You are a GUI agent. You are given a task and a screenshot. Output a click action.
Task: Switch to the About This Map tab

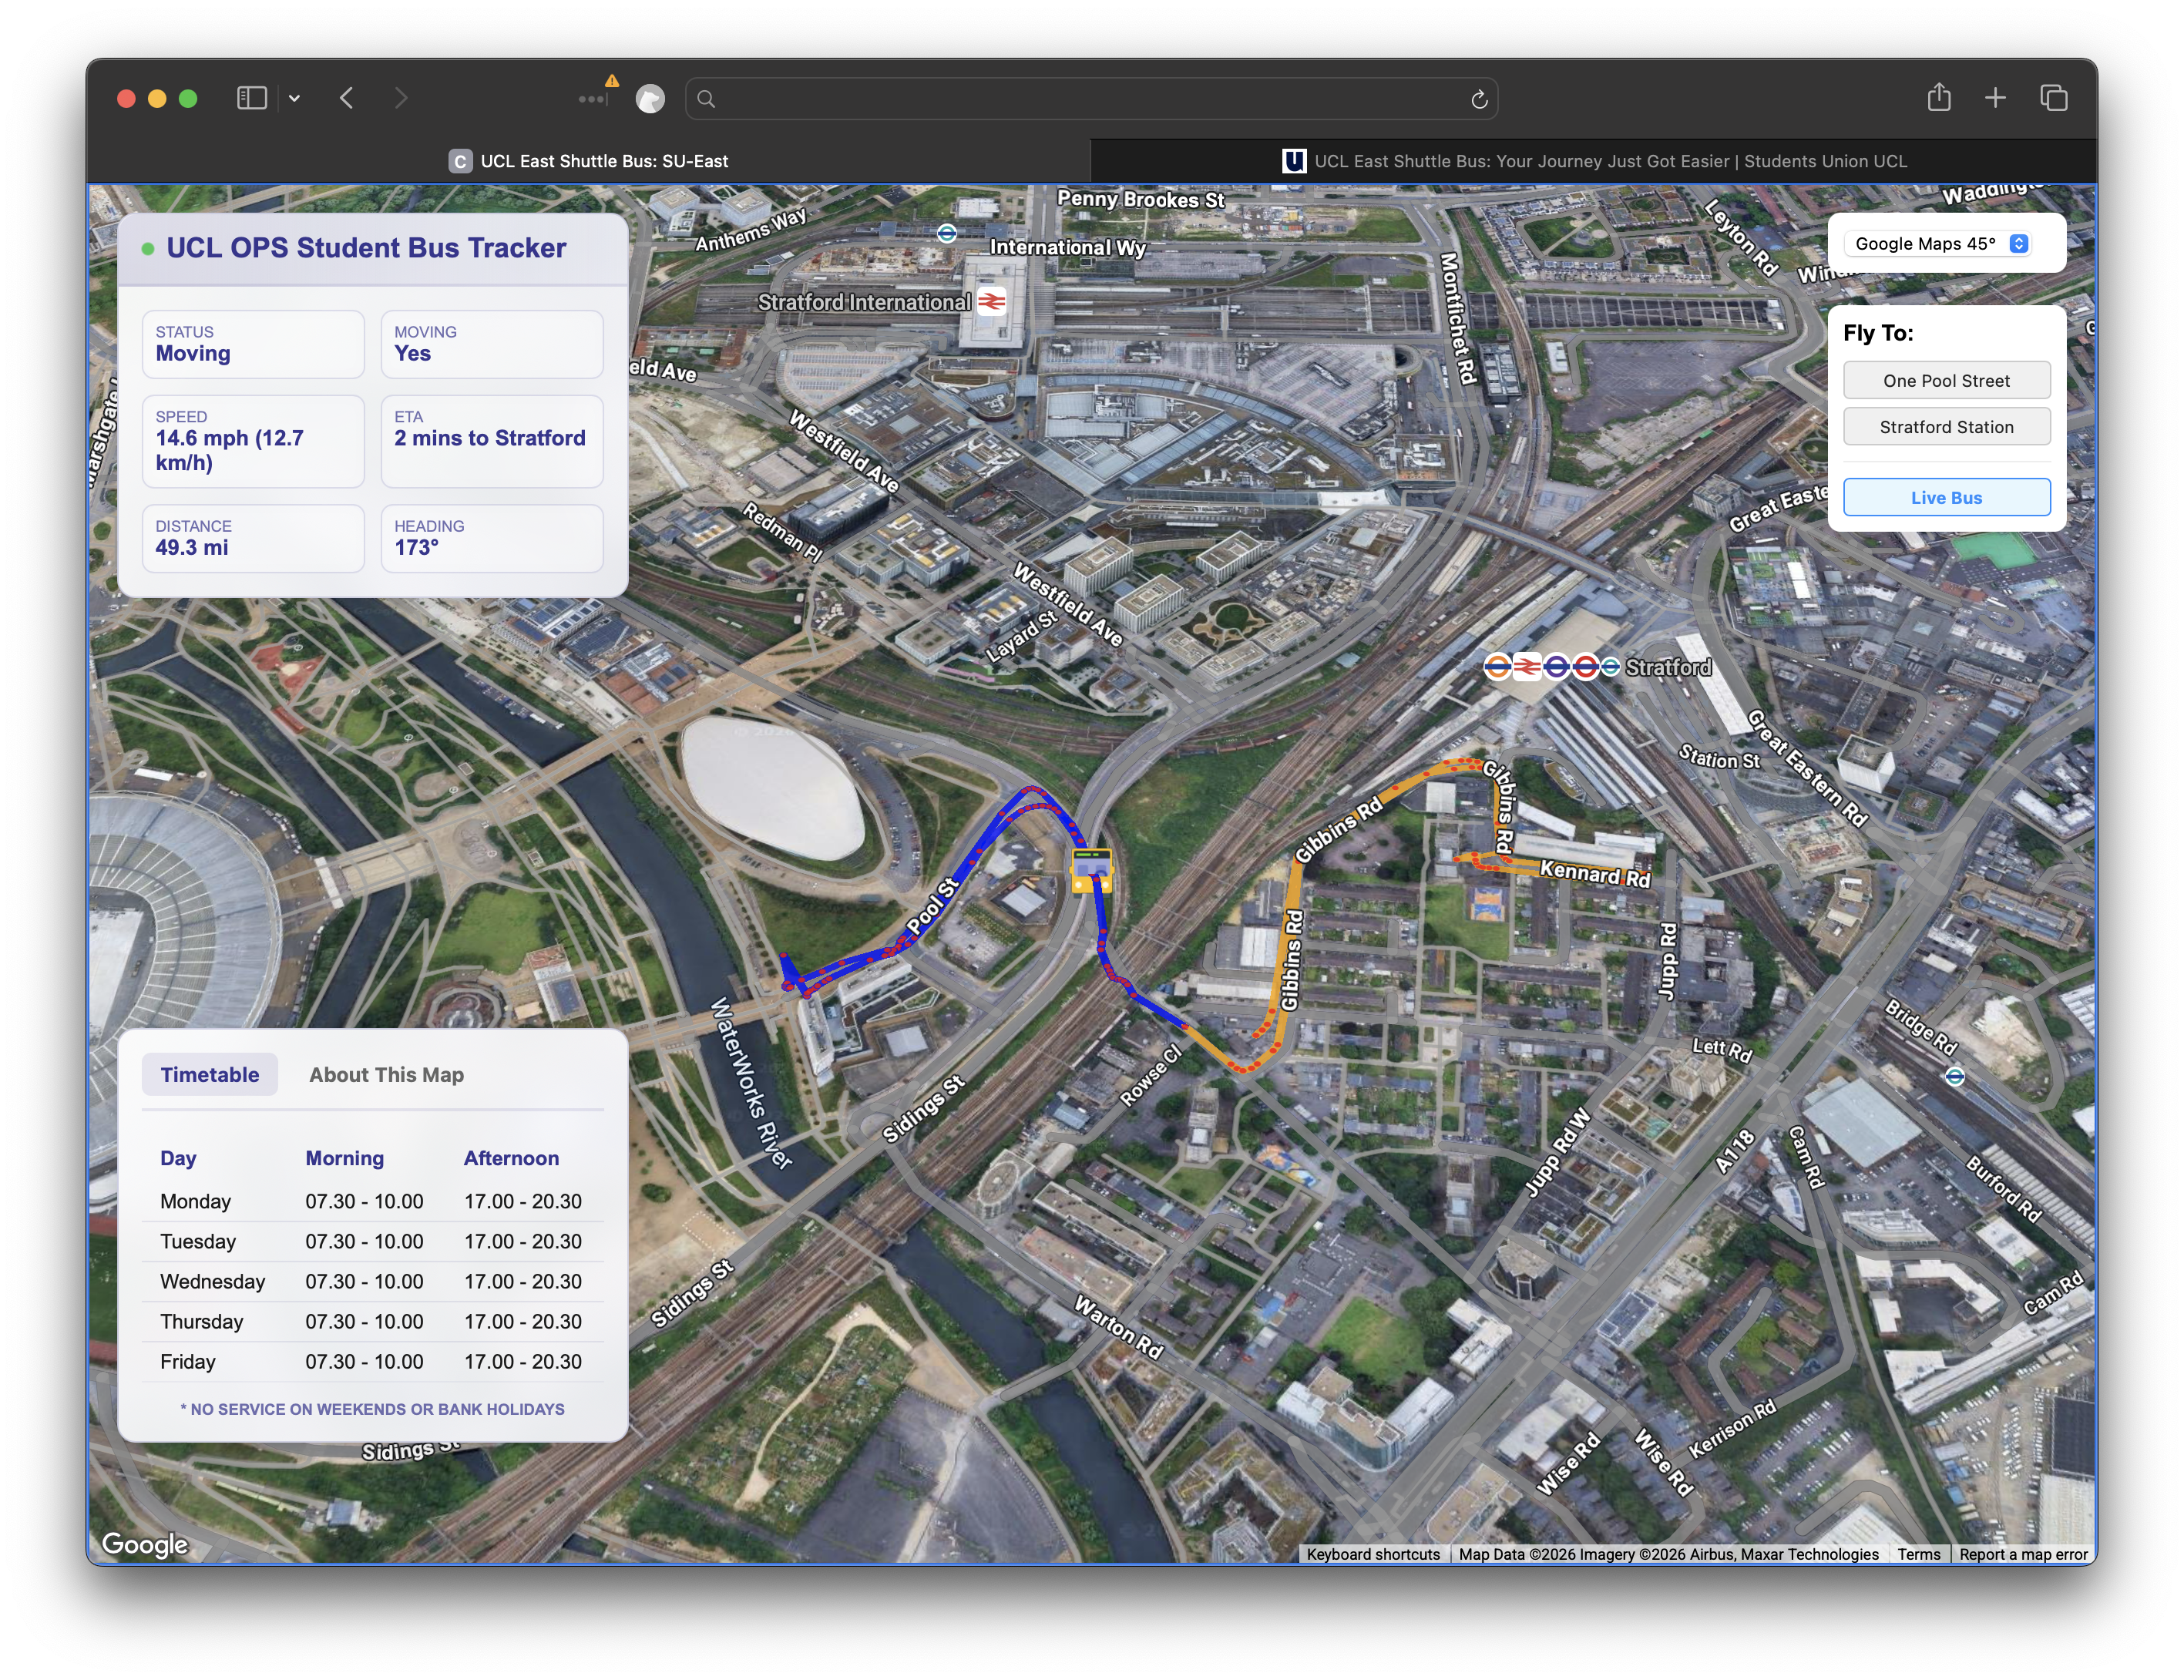(386, 1074)
